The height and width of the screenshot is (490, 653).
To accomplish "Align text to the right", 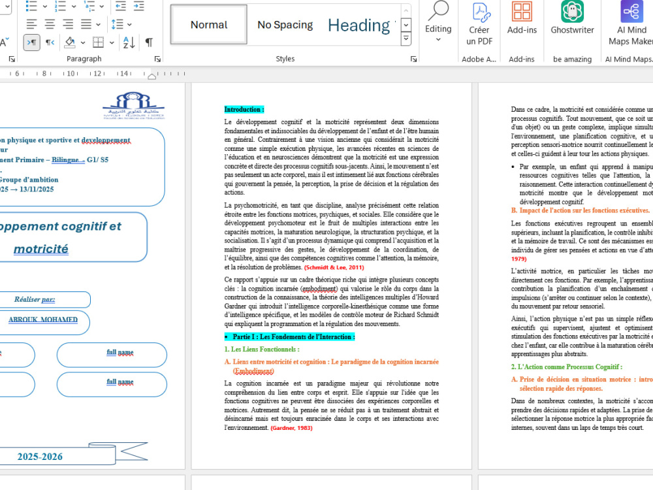I will (x=68, y=24).
